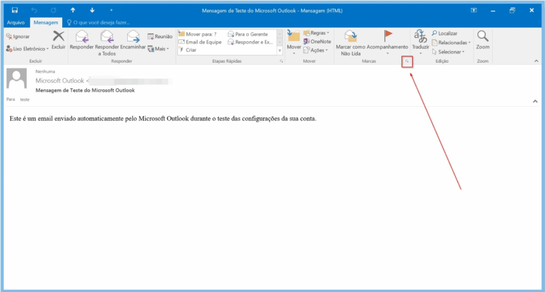Open the Arquivo tab

[x=15, y=22]
